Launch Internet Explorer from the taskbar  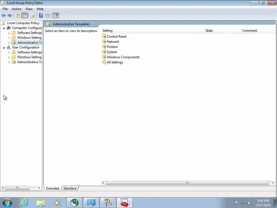point(24,203)
